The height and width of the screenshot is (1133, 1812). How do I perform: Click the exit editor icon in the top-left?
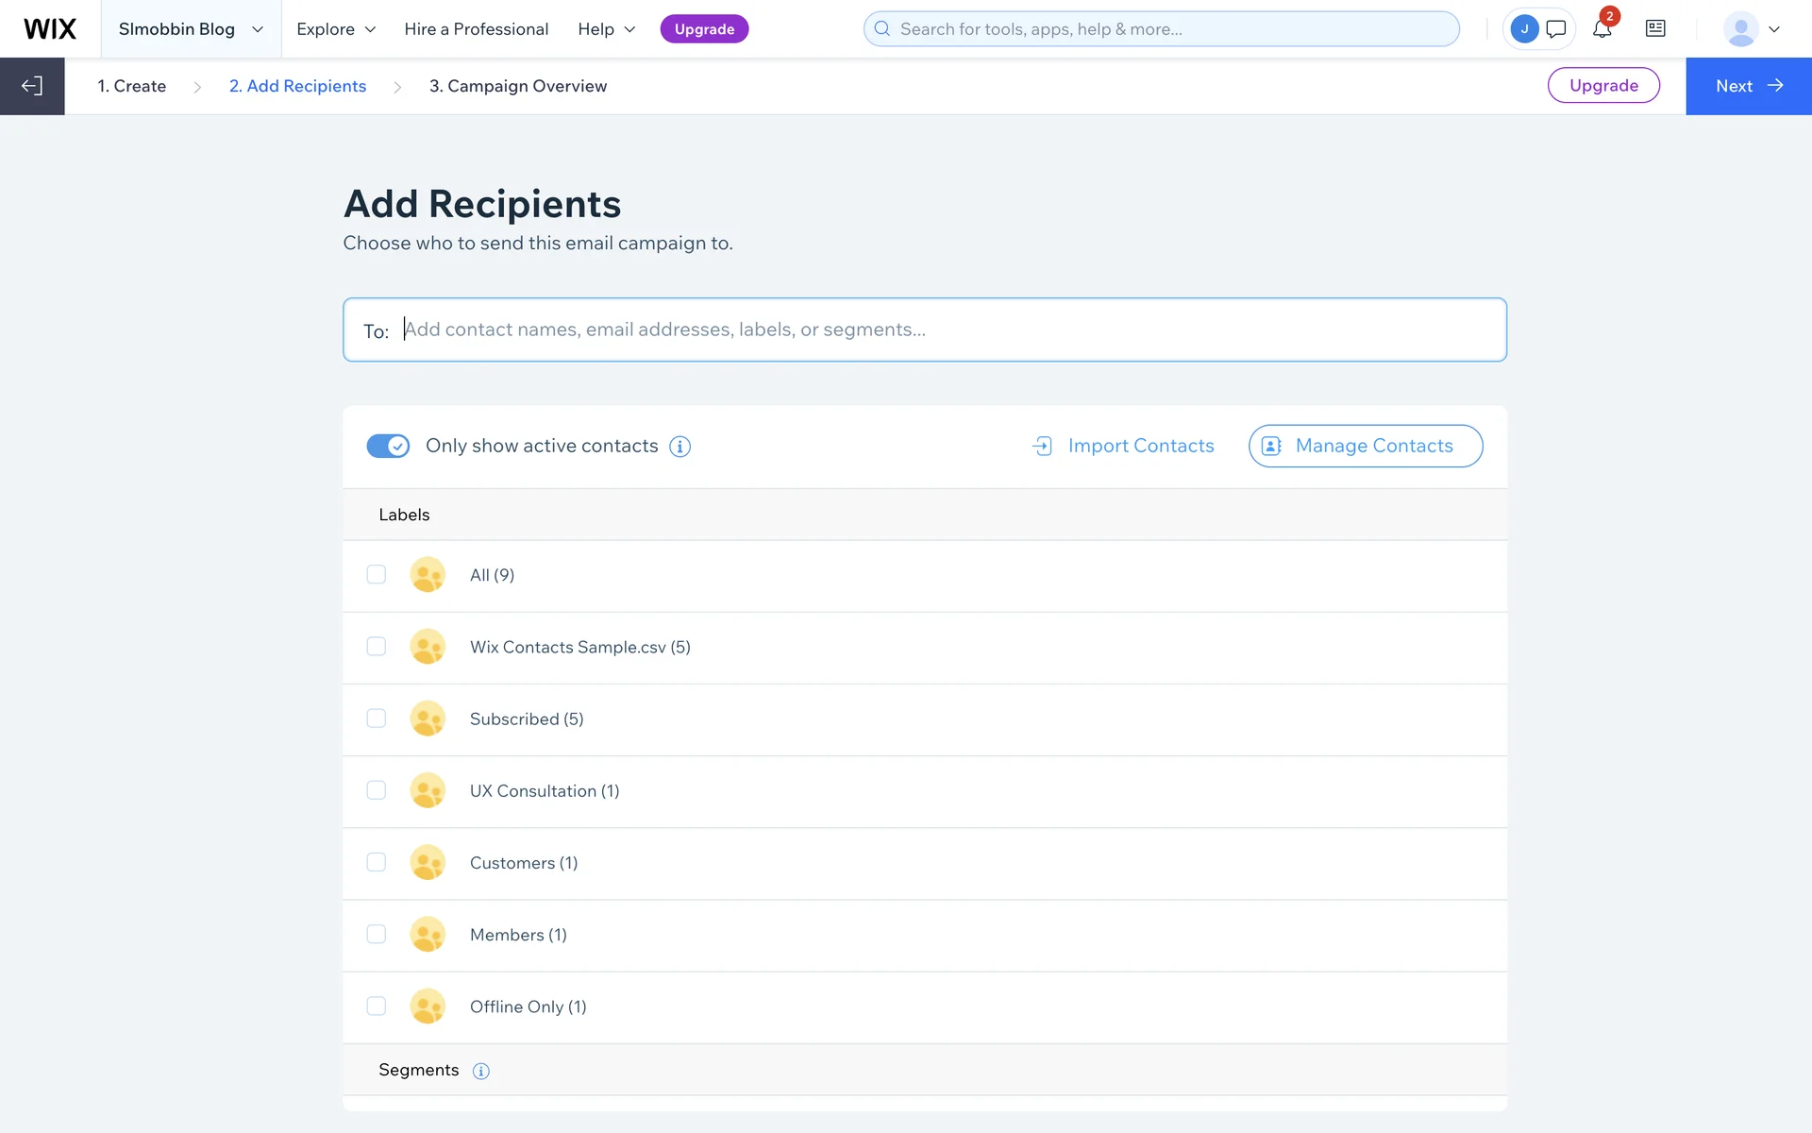coord(32,86)
